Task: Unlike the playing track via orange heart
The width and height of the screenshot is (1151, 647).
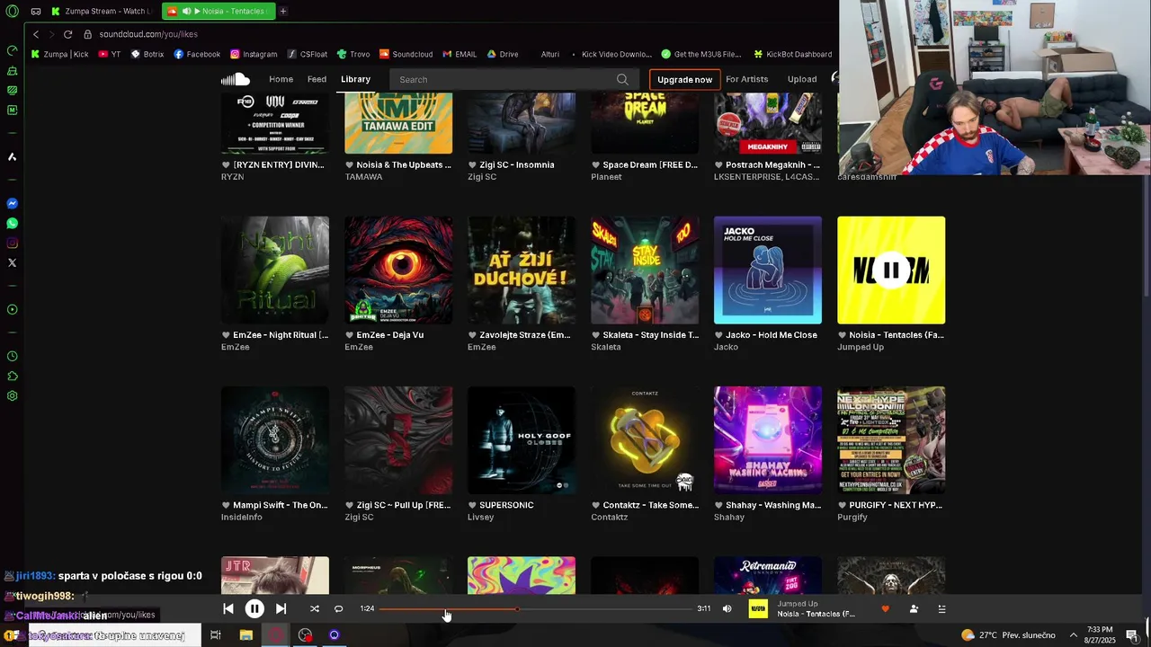Action: click(885, 609)
